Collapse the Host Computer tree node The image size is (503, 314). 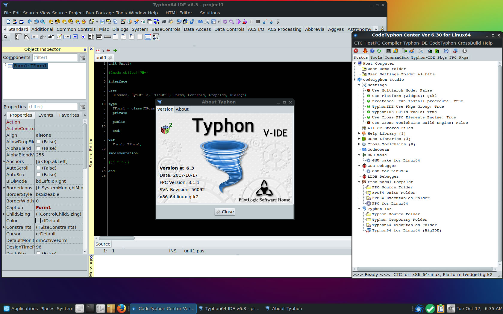click(x=355, y=63)
